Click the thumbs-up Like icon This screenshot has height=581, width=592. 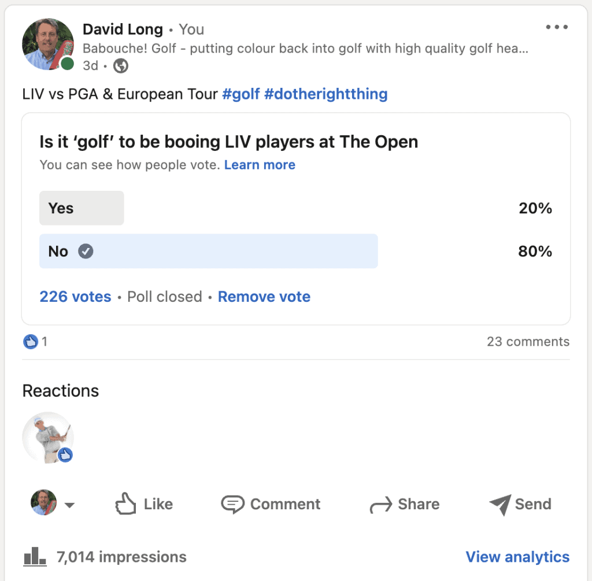(125, 504)
